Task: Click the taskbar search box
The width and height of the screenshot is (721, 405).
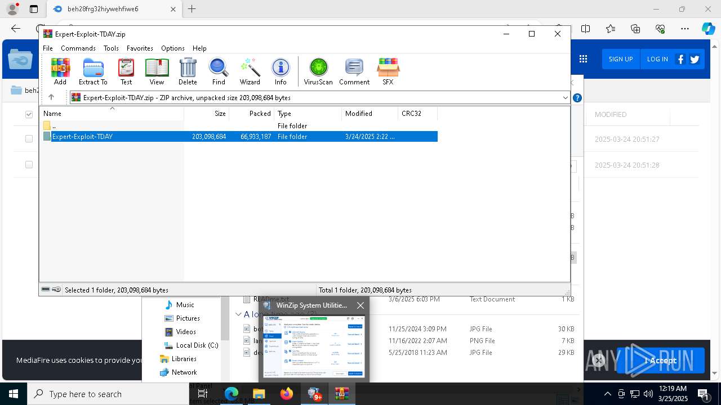Action: [108, 394]
